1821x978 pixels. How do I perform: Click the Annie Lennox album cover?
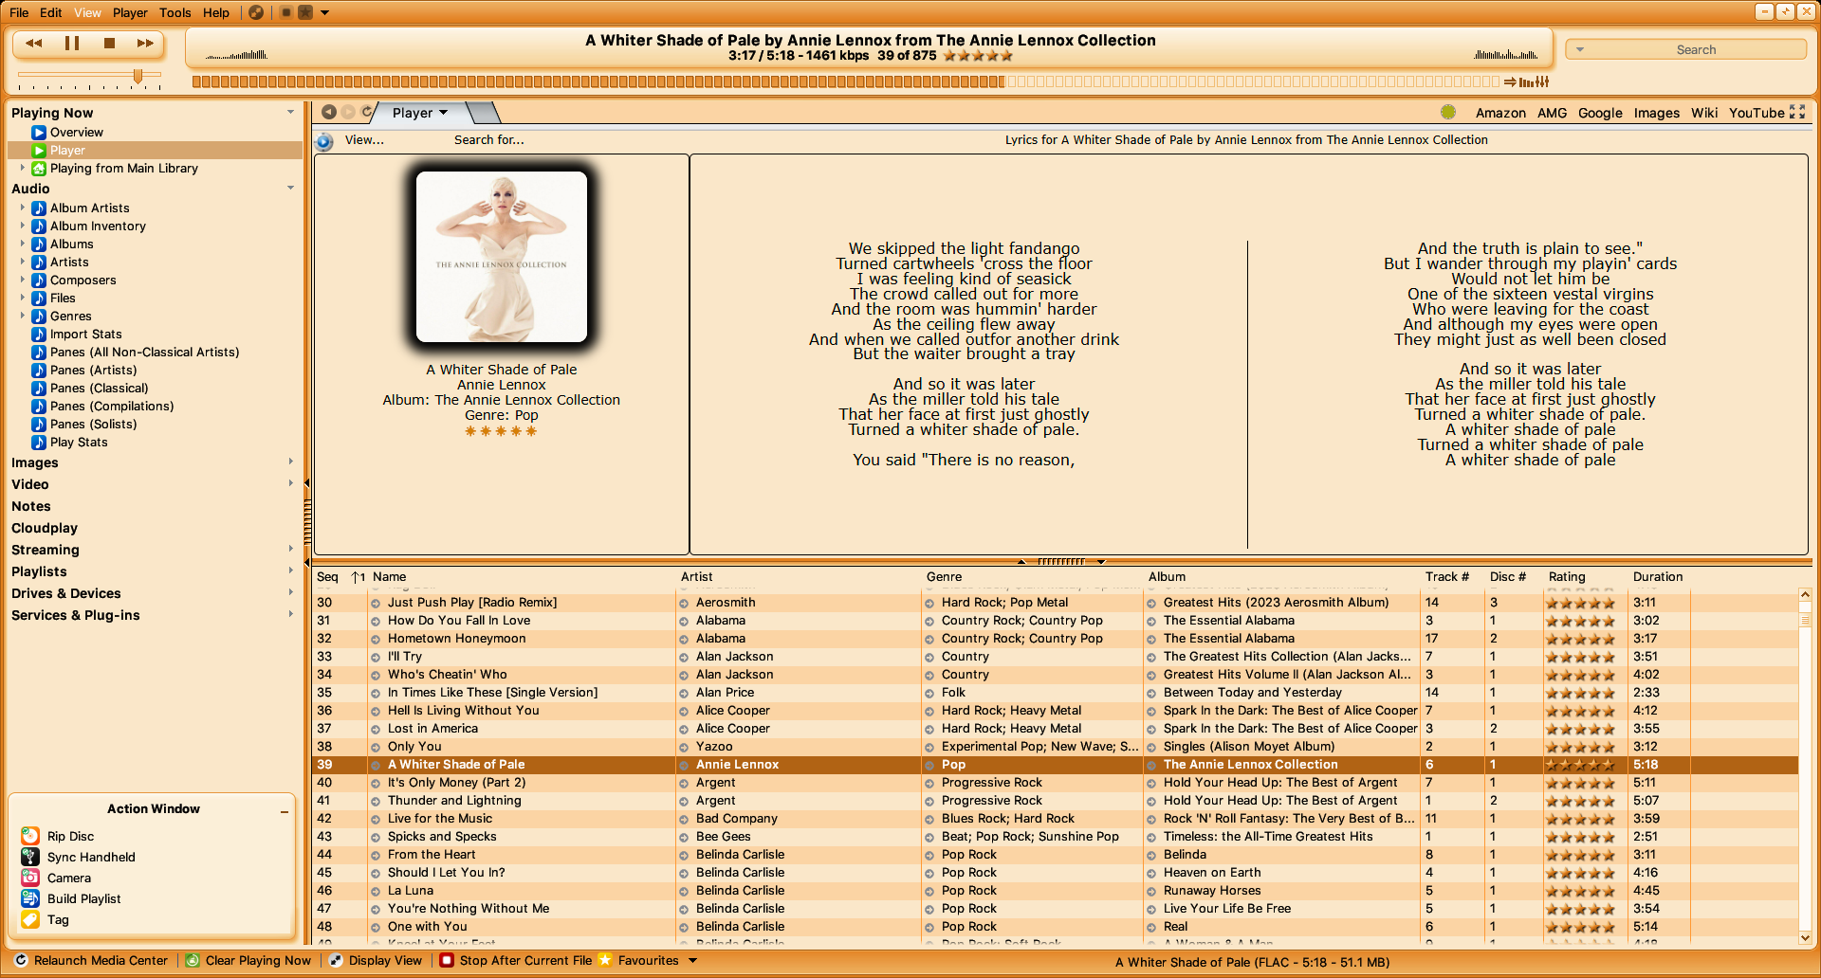click(x=502, y=257)
